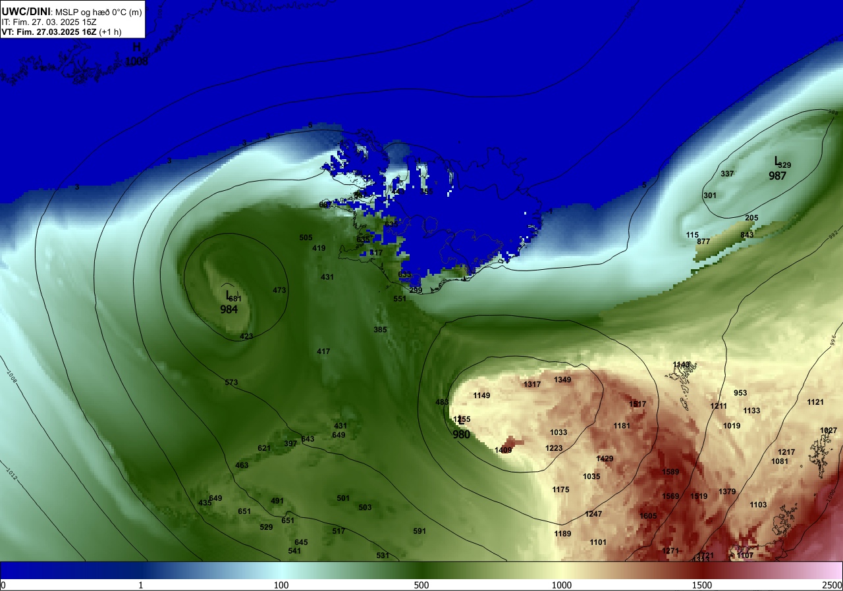Click the low pressure 987 center label
This screenshot has height=591, width=843.
pyautogui.click(x=778, y=176)
